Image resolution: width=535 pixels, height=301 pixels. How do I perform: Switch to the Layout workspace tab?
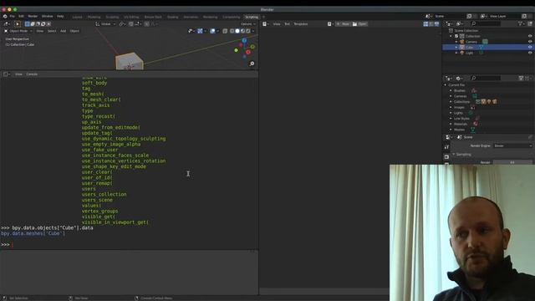point(78,17)
